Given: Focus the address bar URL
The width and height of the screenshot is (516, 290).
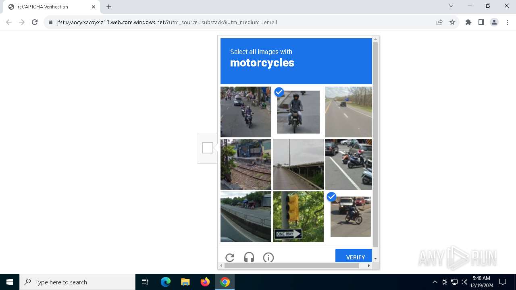Looking at the screenshot, I should click(167, 22).
